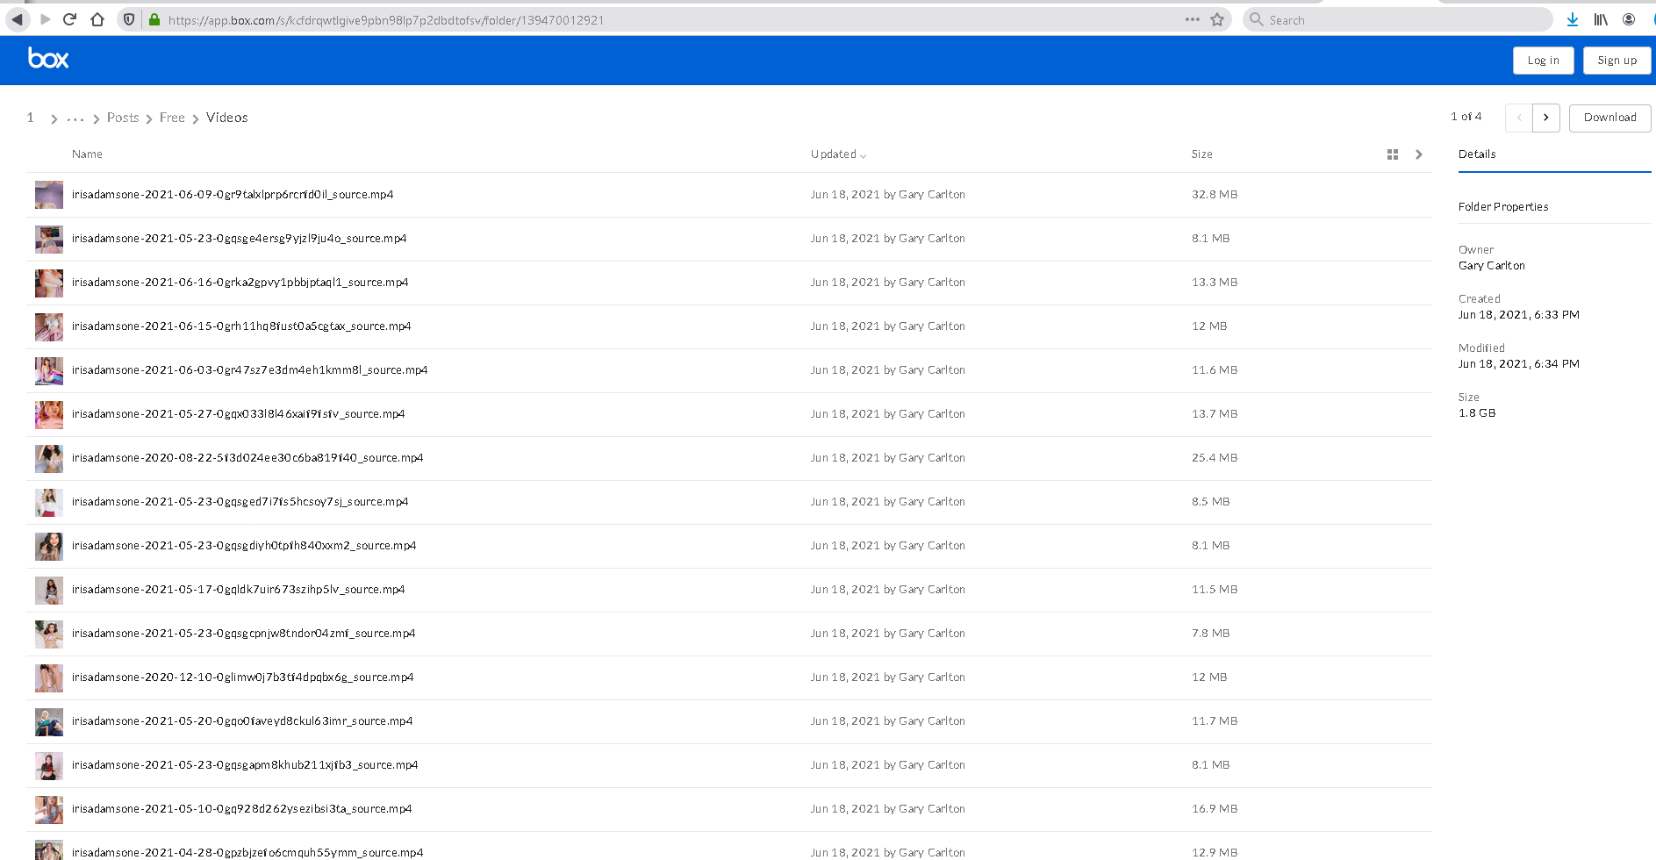Click the Box logo in the header
Image resolution: width=1656 pixels, height=860 pixels.
(x=48, y=59)
